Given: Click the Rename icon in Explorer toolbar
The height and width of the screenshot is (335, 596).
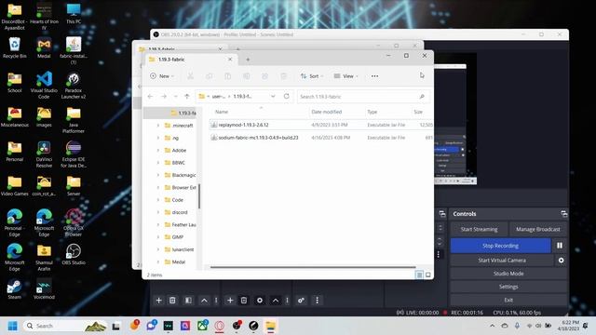Looking at the screenshot, I should (x=246, y=76).
